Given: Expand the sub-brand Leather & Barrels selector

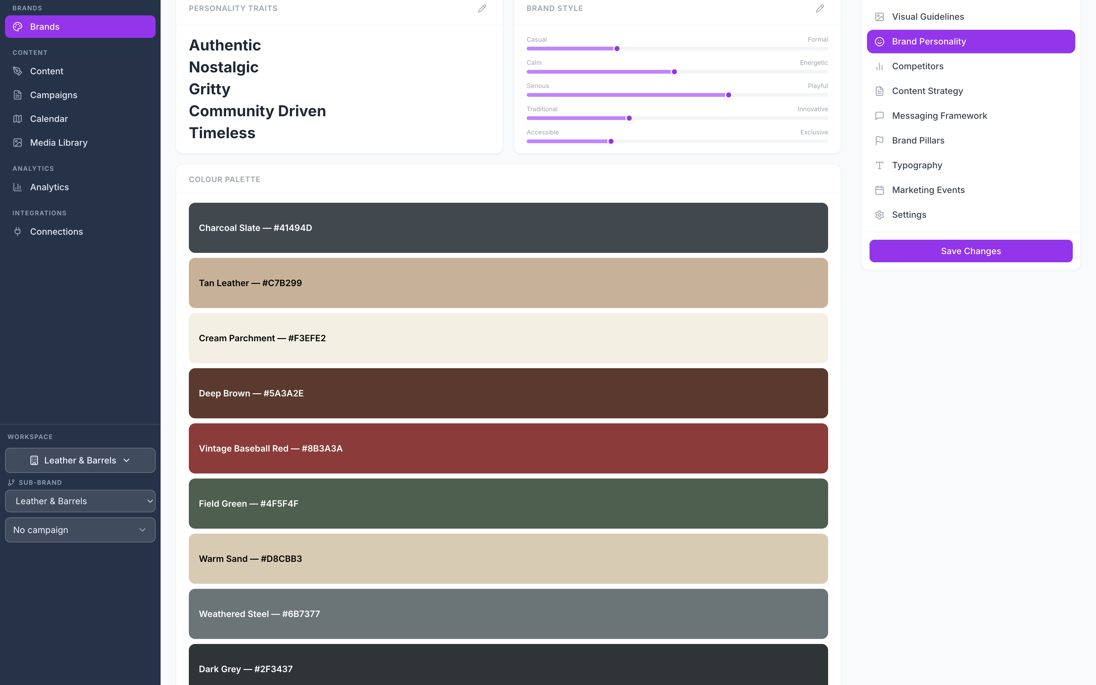Looking at the screenshot, I should coord(80,501).
